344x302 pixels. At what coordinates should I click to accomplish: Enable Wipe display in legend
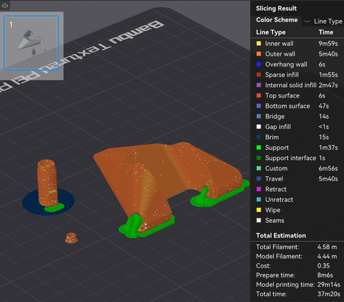297,210
